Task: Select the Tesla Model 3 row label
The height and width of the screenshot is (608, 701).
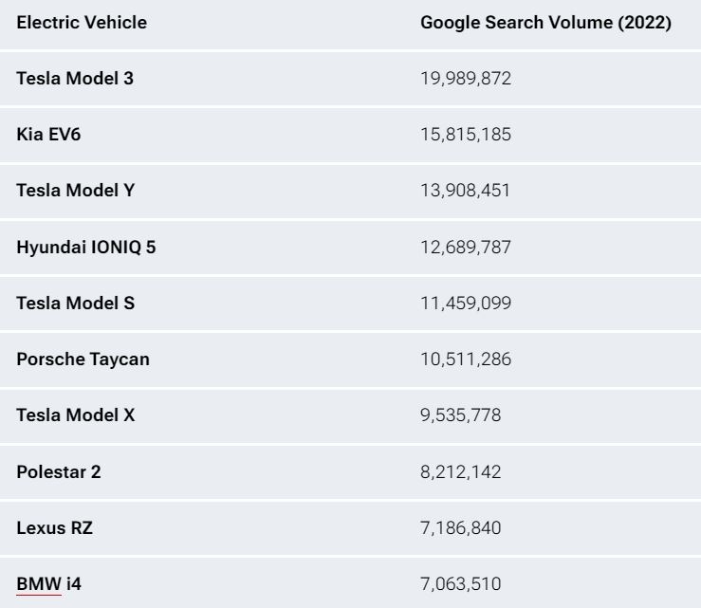Action: [75, 79]
